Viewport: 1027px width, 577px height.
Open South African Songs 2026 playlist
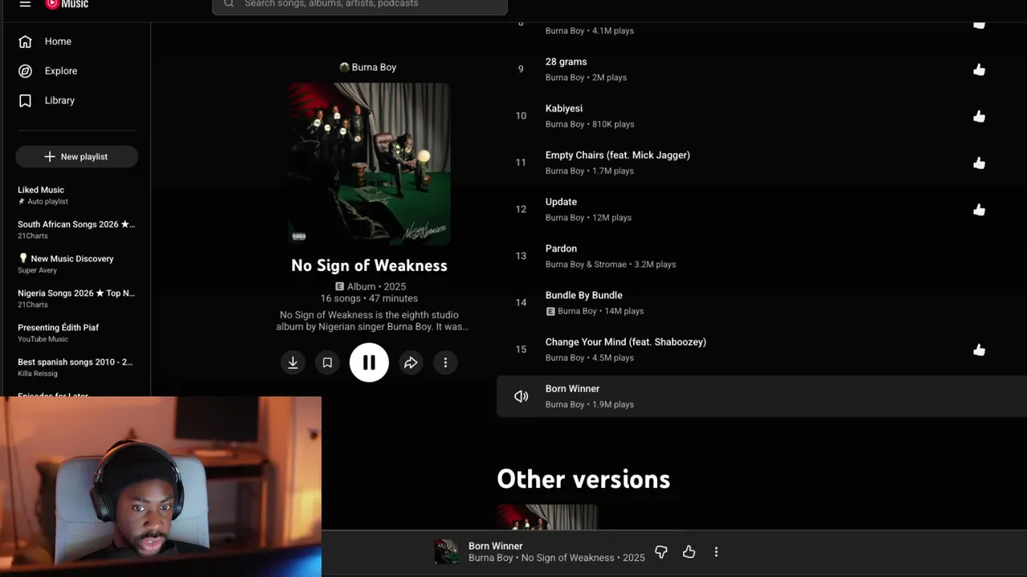click(77, 230)
